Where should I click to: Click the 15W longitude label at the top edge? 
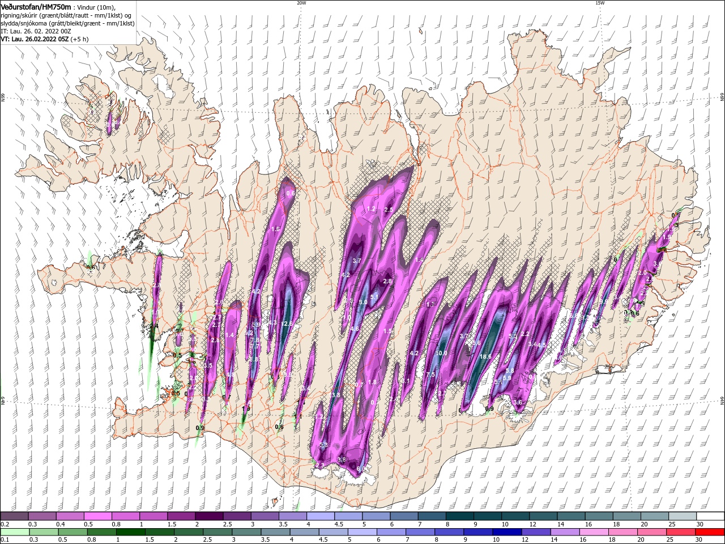pyautogui.click(x=600, y=3)
